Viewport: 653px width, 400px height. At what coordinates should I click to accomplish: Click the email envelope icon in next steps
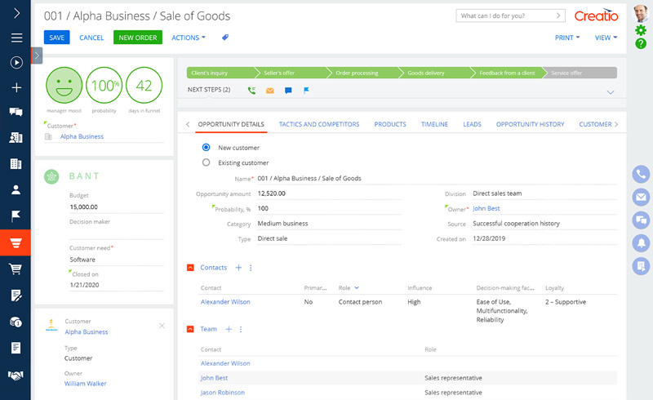[x=270, y=90]
